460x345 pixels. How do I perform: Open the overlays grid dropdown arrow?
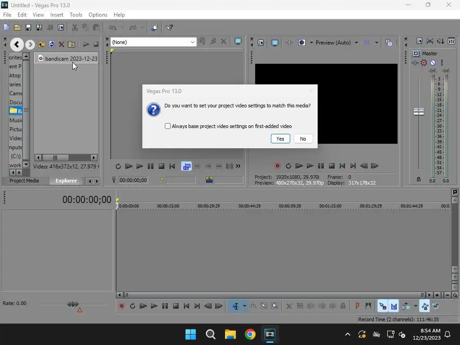pos(376,43)
